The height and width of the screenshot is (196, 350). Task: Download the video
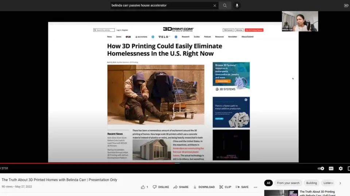tap(204, 187)
